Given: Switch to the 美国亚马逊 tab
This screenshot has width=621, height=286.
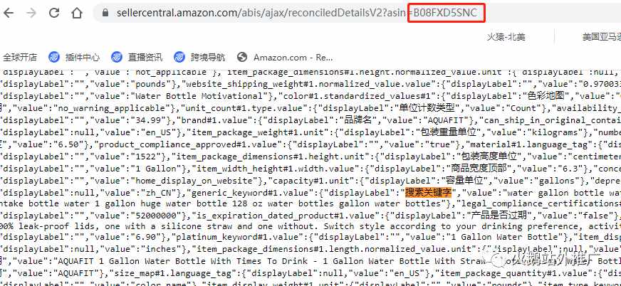Looking at the screenshot, I should click(x=601, y=37).
